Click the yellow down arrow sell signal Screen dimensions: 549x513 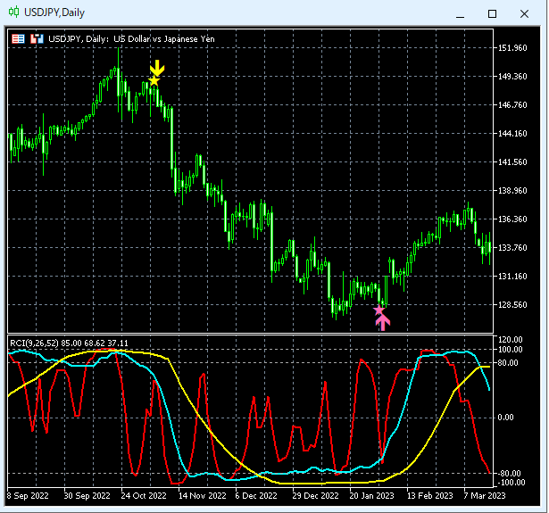point(157,68)
